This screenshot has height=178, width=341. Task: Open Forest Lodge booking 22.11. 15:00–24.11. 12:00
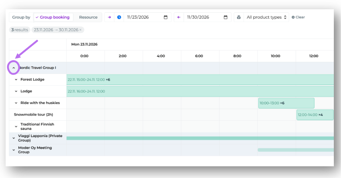(200, 79)
